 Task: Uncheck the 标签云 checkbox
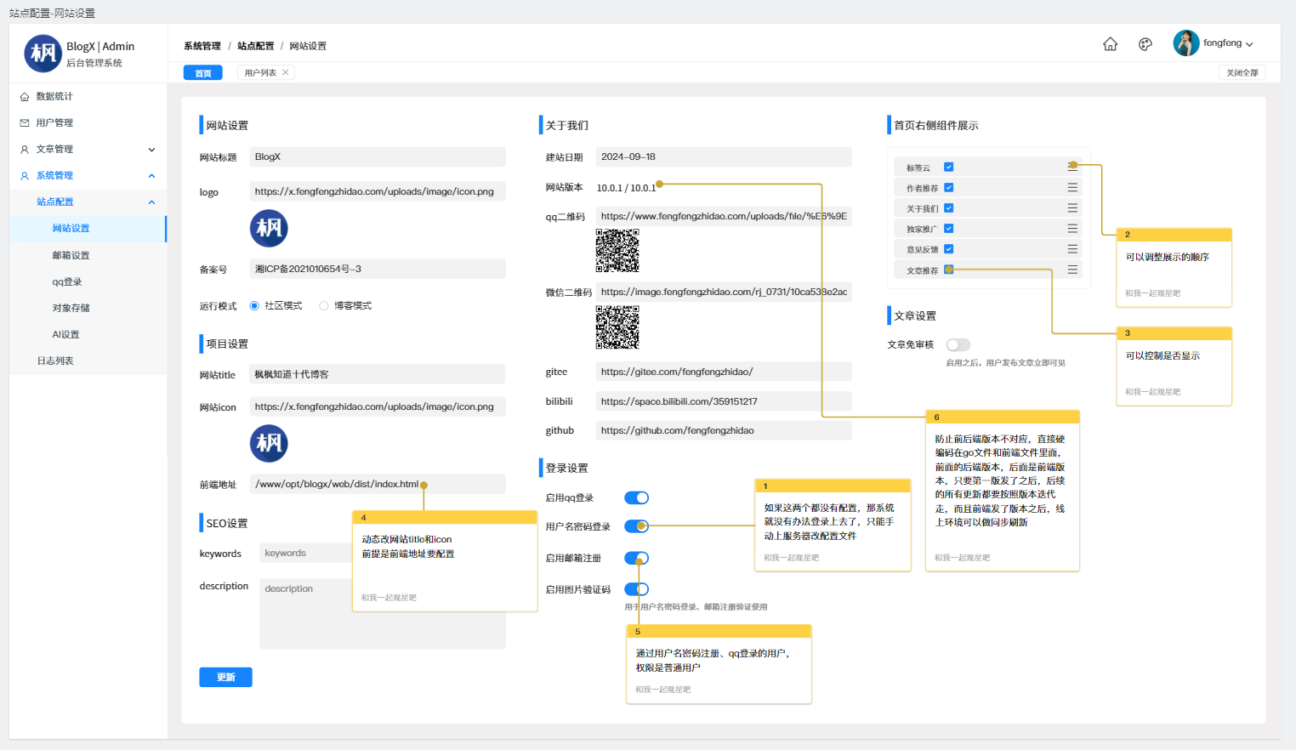click(949, 168)
